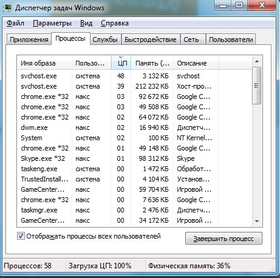Open the Файл menu
This screenshot has width=280, height=278.
pyautogui.click(x=15, y=23)
